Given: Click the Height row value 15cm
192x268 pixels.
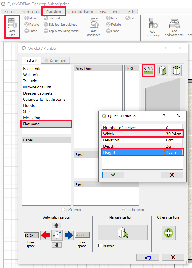Looking at the screenshot, I should [174, 152].
